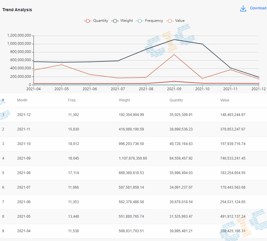Toggle the Weight series in legend
This screenshot has width=267, height=241.
tap(122, 21)
